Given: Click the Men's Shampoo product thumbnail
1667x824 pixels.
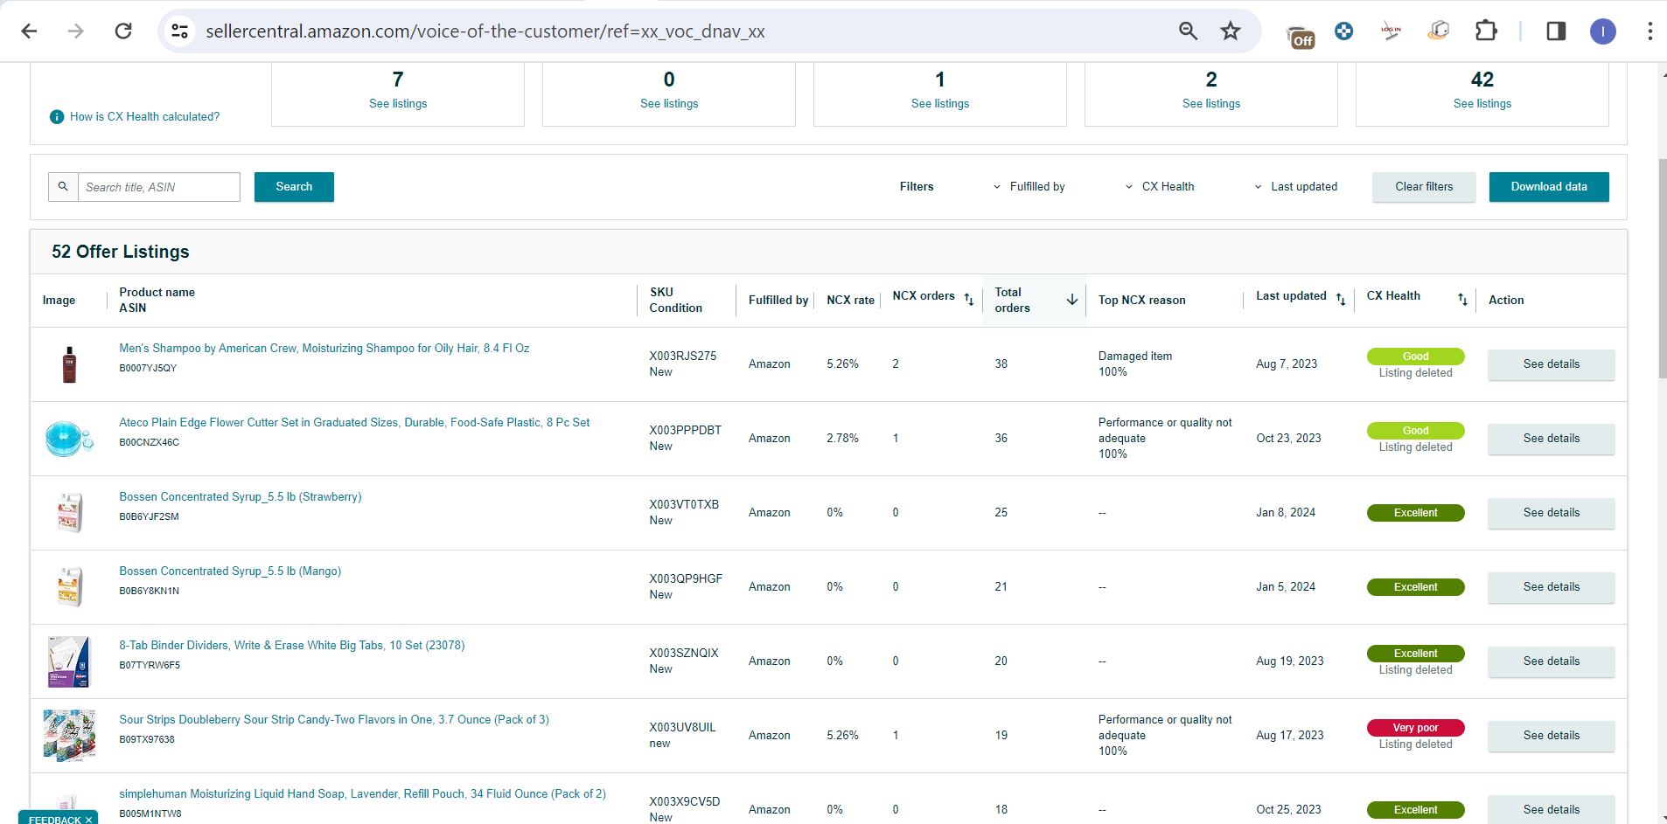Looking at the screenshot, I should 69,364.
